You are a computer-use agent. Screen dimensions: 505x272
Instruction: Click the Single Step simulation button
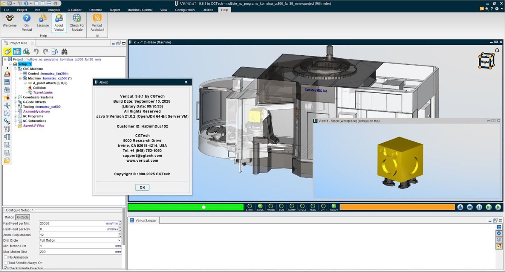489,207
